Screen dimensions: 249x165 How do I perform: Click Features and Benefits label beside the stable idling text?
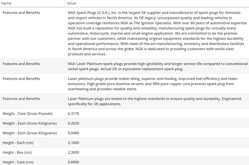(x=21, y=79)
